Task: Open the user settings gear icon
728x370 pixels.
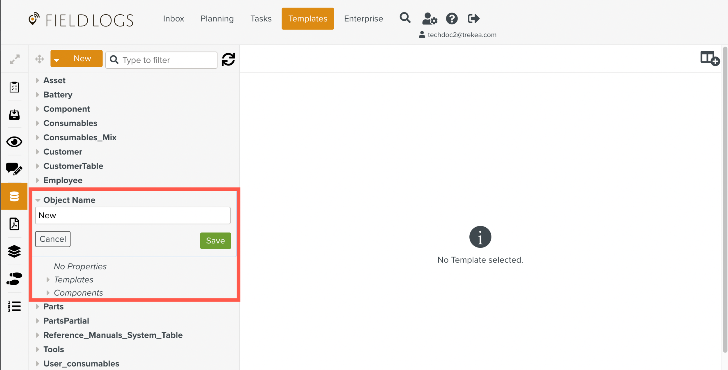Action: pyautogui.click(x=430, y=19)
